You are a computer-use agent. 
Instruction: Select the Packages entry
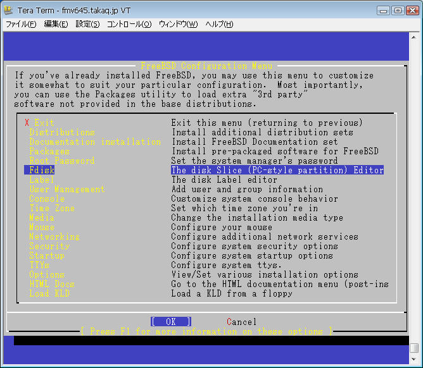point(49,151)
